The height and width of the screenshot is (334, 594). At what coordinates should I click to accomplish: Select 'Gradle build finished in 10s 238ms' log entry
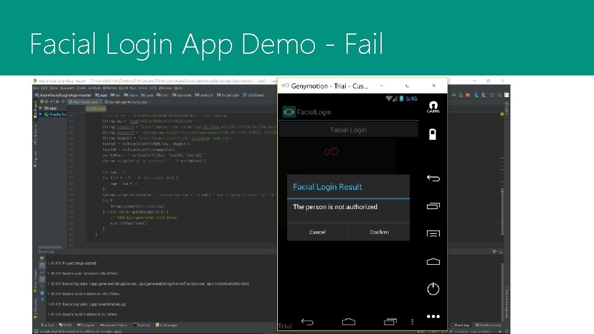pyautogui.click(x=83, y=294)
